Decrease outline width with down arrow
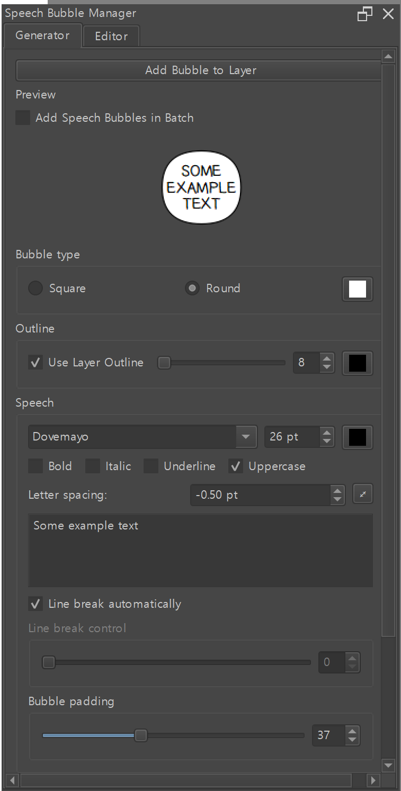 click(x=327, y=367)
